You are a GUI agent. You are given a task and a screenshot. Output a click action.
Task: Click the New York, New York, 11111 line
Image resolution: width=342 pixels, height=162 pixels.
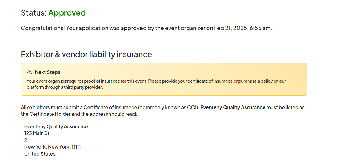click(x=53, y=147)
